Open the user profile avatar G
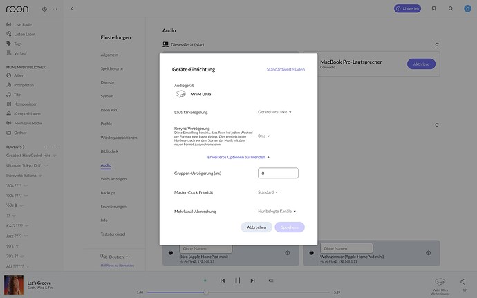Screen dimensions: 477x298 tap(467, 8)
